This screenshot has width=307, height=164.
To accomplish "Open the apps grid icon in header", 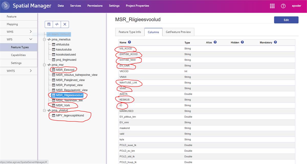I will 272,6.
